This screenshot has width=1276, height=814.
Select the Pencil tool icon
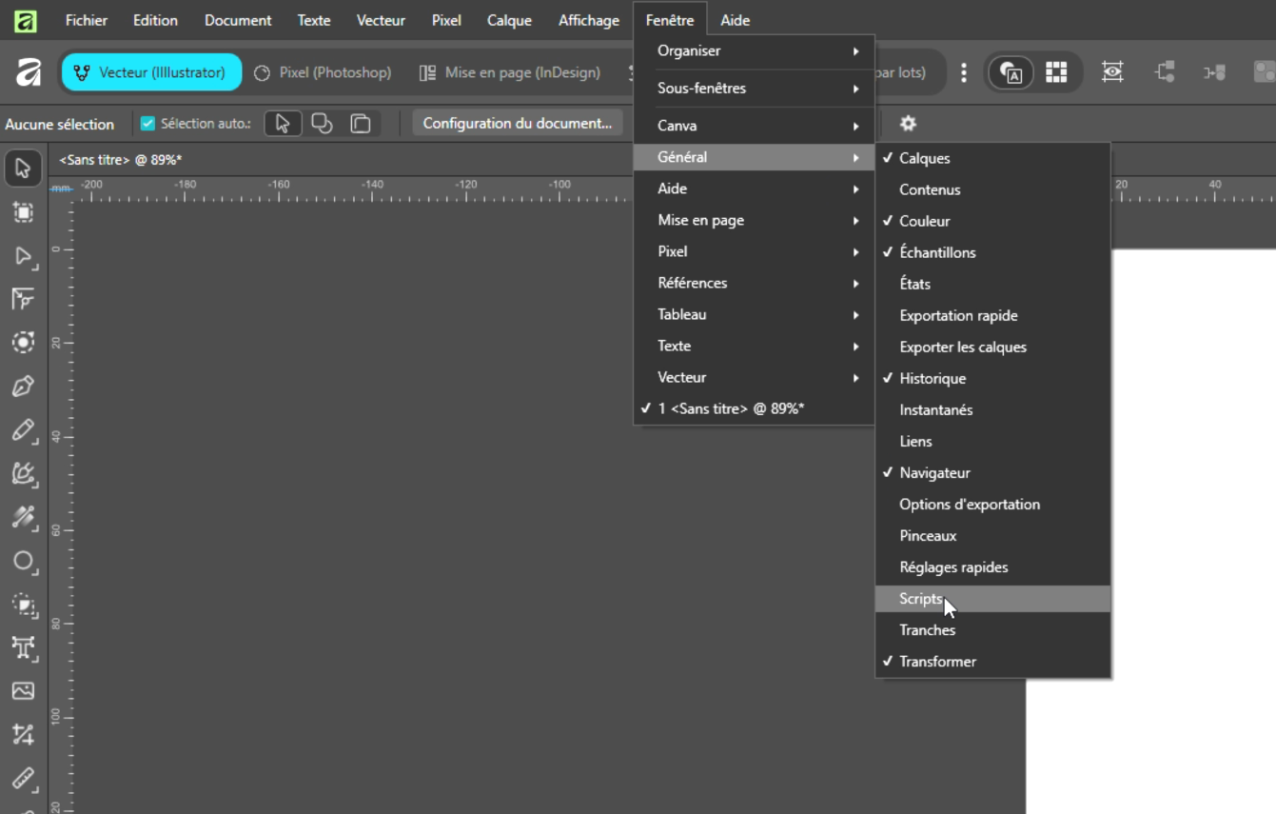click(24, 430)
